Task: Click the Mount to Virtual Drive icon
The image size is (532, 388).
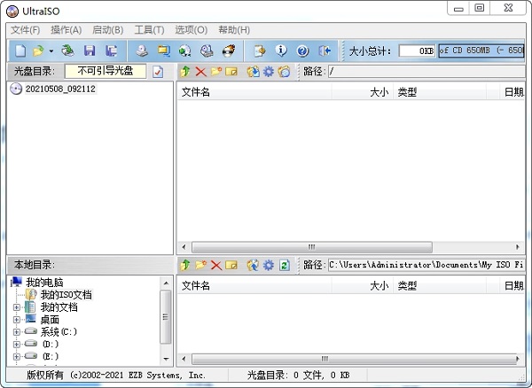Action: pyautogui.click(x=207, y=51)
